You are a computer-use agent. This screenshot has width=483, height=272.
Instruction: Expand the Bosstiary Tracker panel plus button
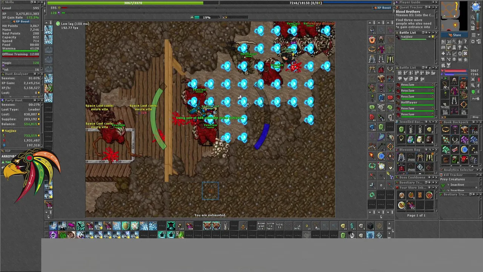tap(433, 182)
